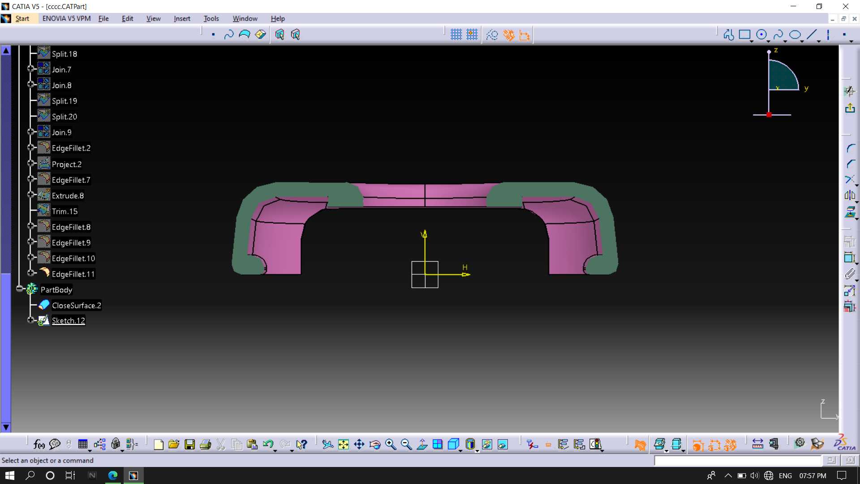Click the Print icon
The image size is (860, 484).
coord(206,444)
